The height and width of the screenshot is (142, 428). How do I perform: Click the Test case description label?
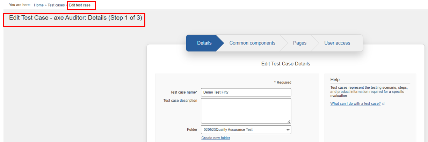(180, 101)
